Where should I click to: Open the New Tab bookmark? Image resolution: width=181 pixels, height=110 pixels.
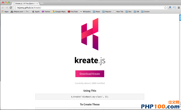pos(119,11)
